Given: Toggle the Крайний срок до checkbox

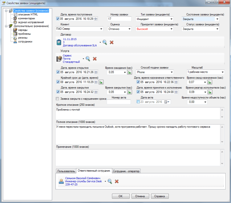Looking at the screenshot, I should pos(58,82).
